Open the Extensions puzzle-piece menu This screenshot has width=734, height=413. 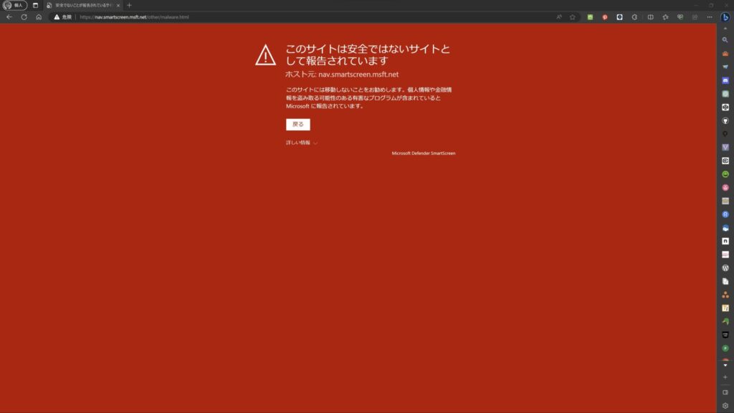click(x=635, y=17)
